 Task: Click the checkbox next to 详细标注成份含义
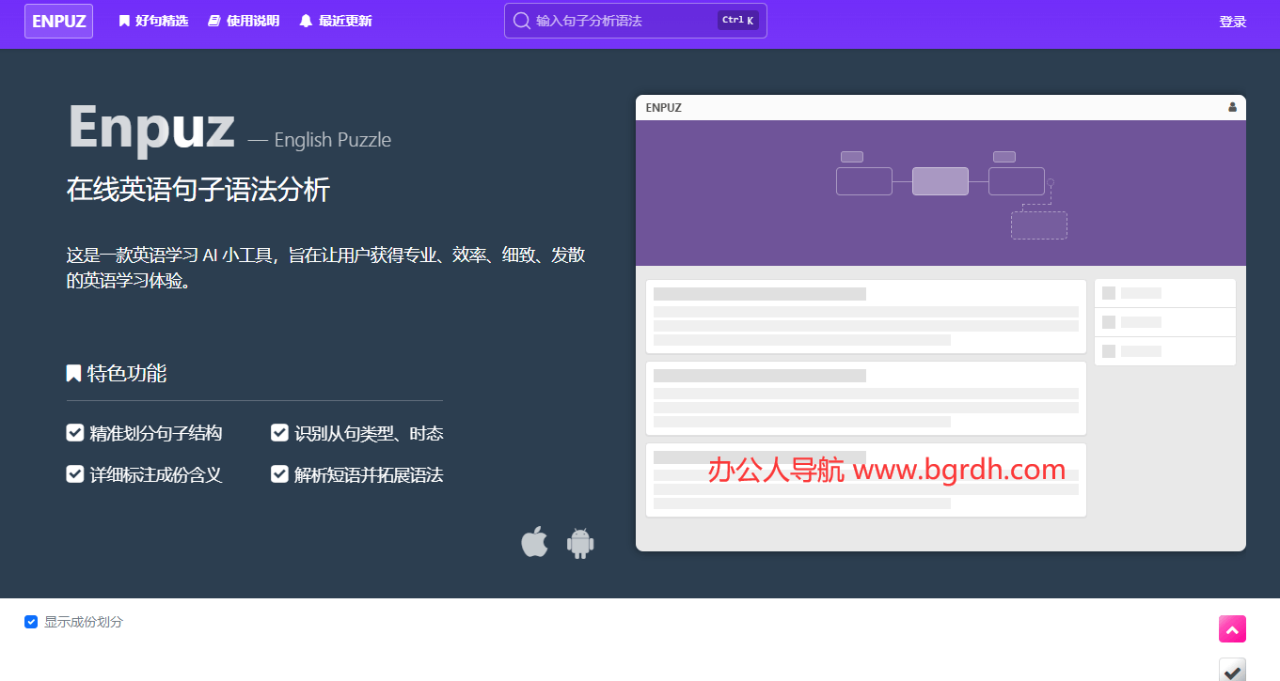click(75, 474)
